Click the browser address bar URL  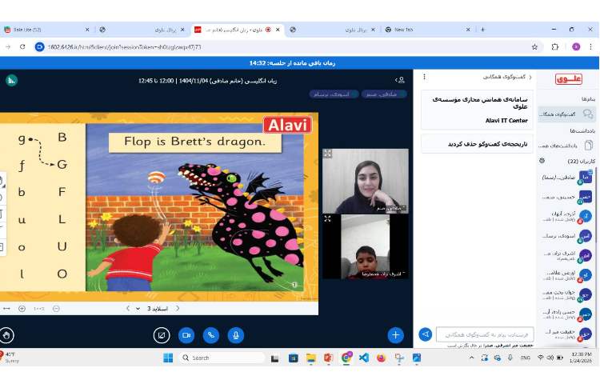tap(124, 47)
